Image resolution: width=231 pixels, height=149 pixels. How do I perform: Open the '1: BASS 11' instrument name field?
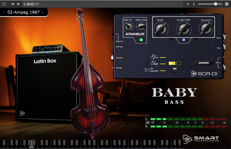102,4
